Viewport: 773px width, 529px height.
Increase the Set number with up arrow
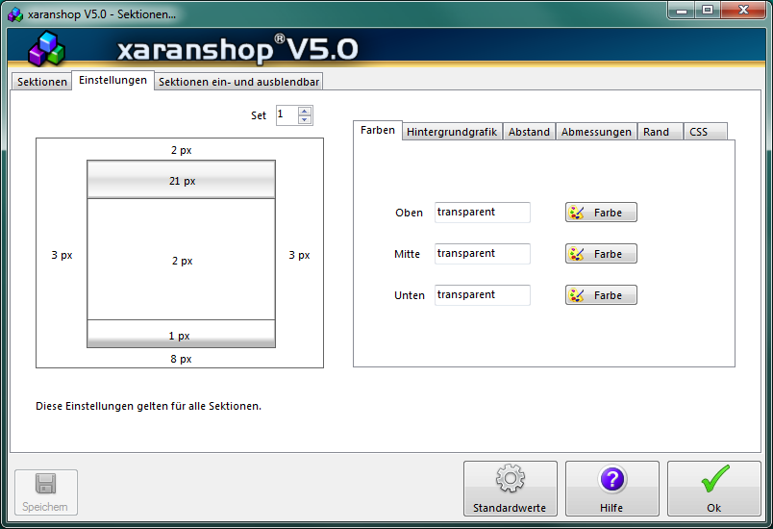[305, 111]
